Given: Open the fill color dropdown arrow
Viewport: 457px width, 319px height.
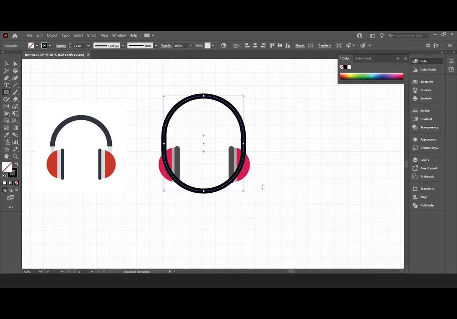Looking at the screenshot, I should tap(37, 46).
